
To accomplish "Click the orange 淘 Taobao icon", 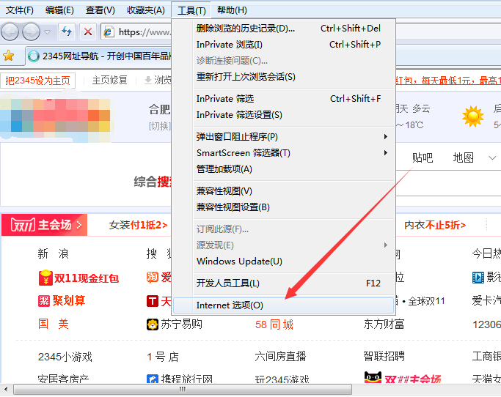I will point(153,277).
